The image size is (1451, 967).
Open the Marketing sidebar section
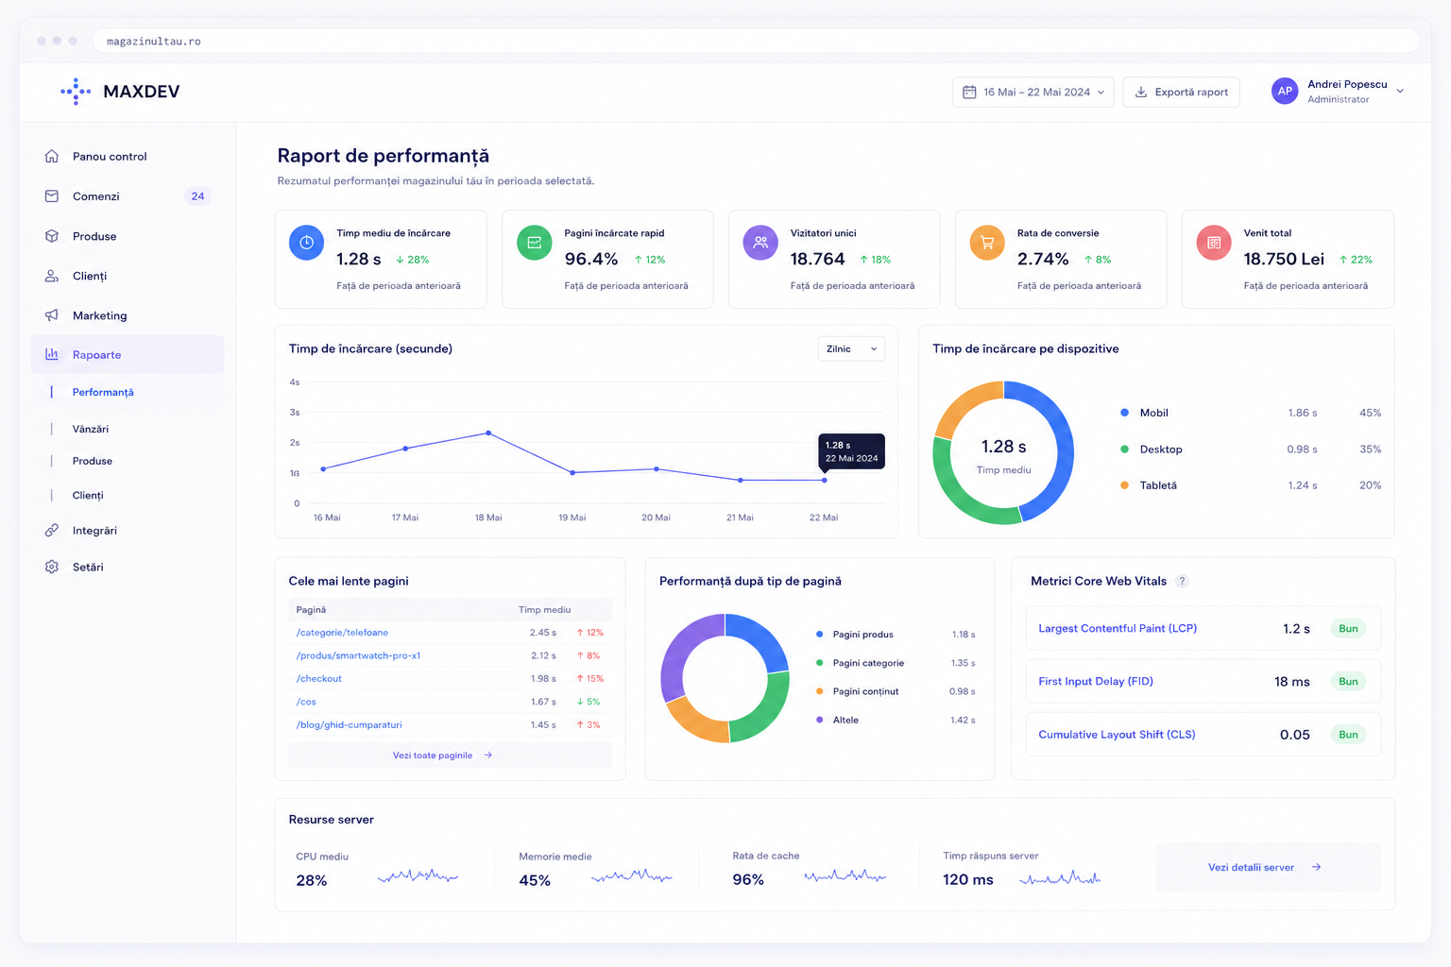tap(128, 315)
